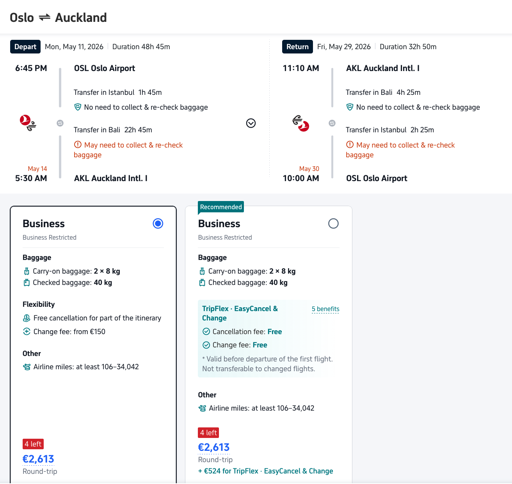The image size is (512, 484).
Task: Click the return flight airline logo
Action: (301, 123)
